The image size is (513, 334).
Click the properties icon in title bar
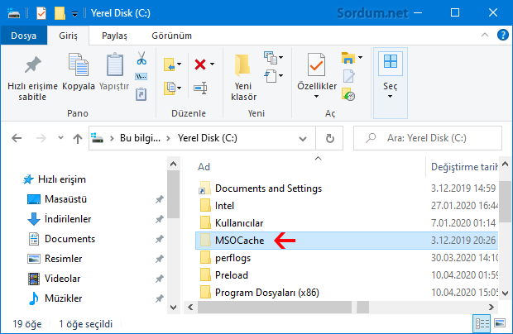point(41,13)
